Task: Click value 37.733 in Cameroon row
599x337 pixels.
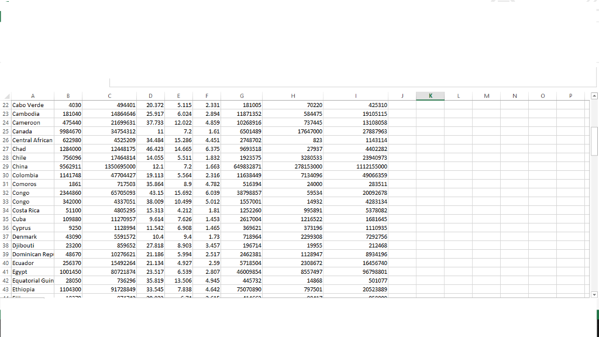Action: [x=150, y=123]
